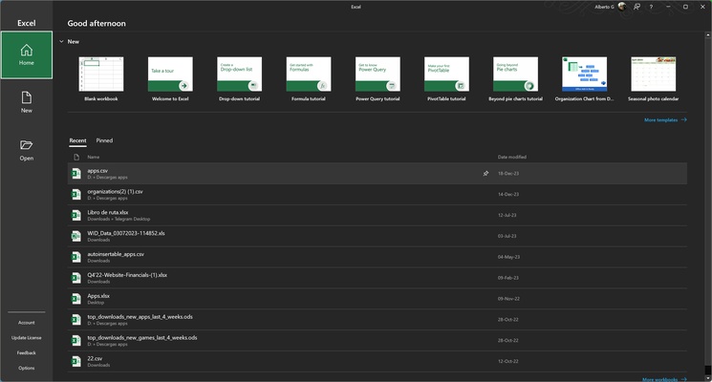712x382 pixels.
Task: Follow the More templates link
Action: coord(665,119)
